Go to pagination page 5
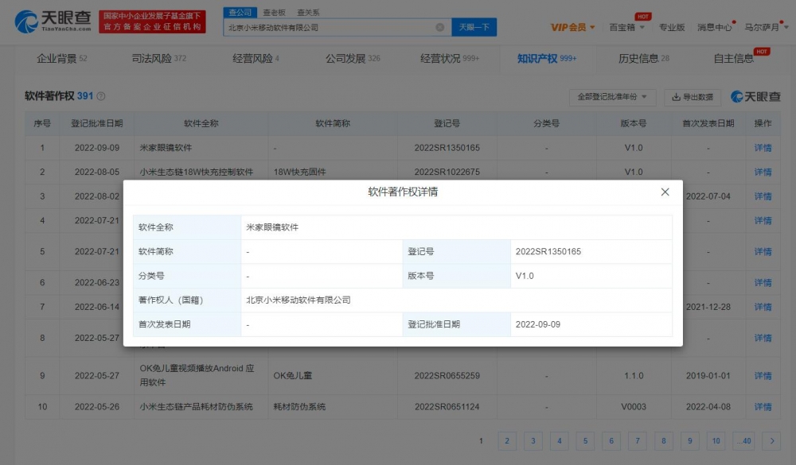The image size is (796, 465). point(585,441)
